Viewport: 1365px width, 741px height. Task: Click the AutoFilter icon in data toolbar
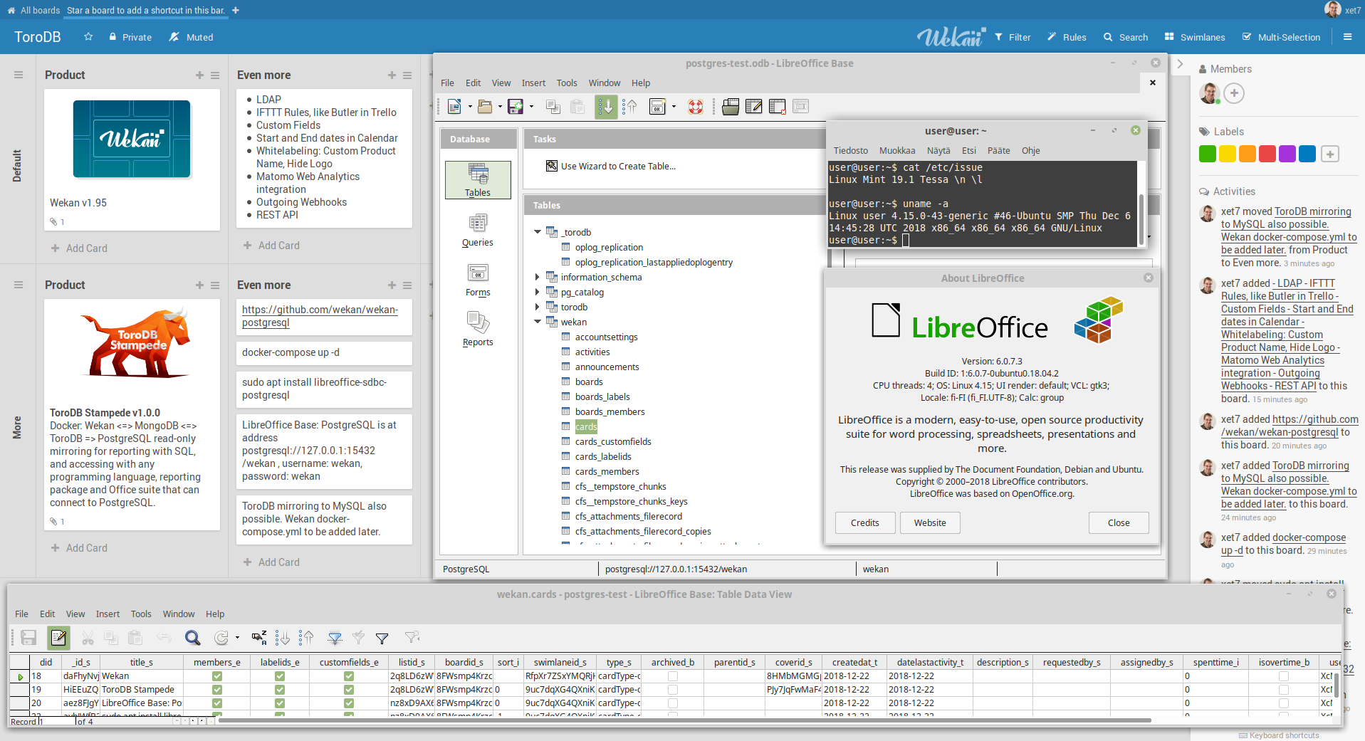(335, 638)
